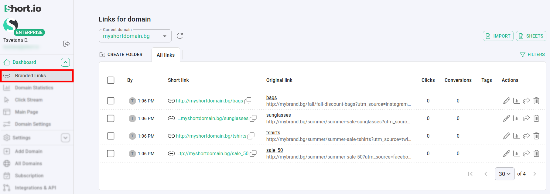Sort by the Clicks column header
This screenshot has width=550, height=194.
(428, 80)
